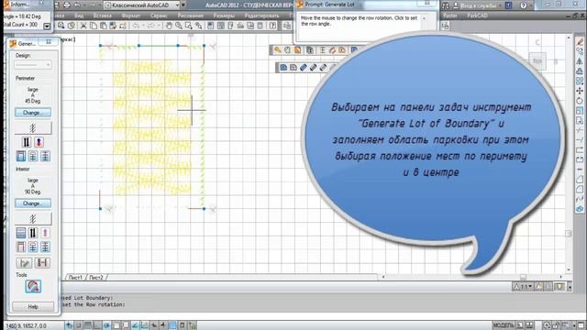587x330 pixels.
Task: Toggle Object Snap in the status bar
Action: [x=116, y=325]
